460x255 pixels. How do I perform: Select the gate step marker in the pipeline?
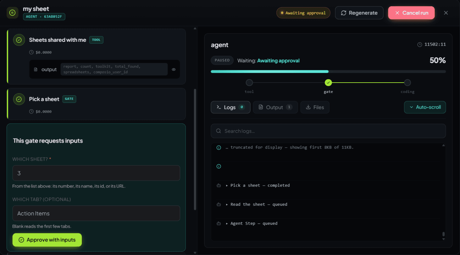[x=328, y=83]
